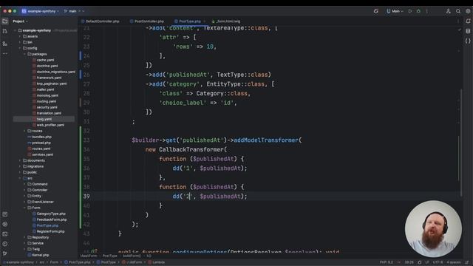
Task: Run the Main configuration
Action: [410, 11]
